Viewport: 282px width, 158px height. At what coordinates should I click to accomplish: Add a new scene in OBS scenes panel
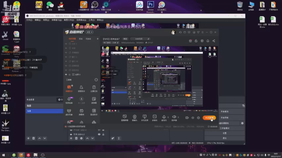click(x=28, y=138)
